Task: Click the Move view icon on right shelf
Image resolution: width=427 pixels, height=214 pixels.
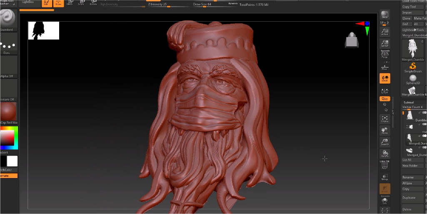Action: (385, 131)
